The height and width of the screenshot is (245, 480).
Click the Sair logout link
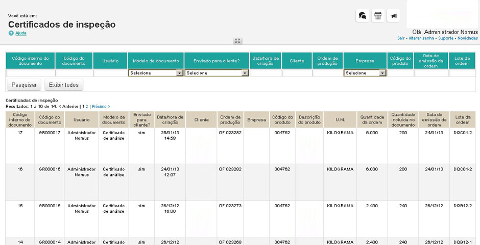(401, 38)
